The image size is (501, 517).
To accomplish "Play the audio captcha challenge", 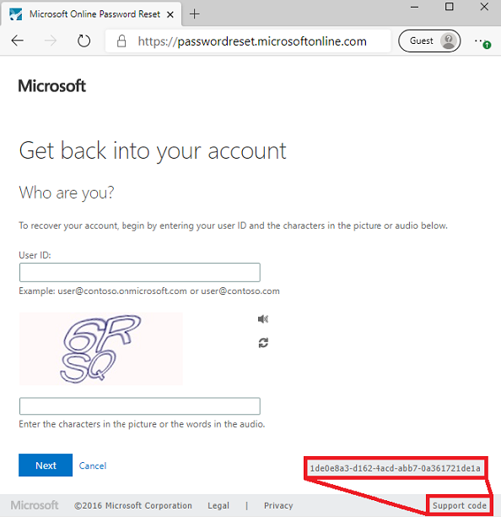I will 263,318.
